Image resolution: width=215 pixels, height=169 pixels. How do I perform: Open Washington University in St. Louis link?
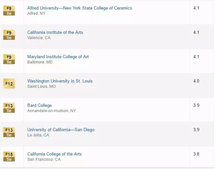(x=60, y=81)
